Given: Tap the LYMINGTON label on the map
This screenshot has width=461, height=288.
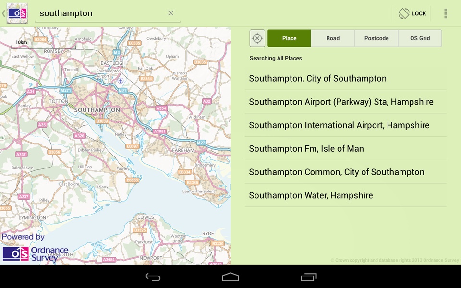Looking at the screenshot, I should tap(32, 218).
